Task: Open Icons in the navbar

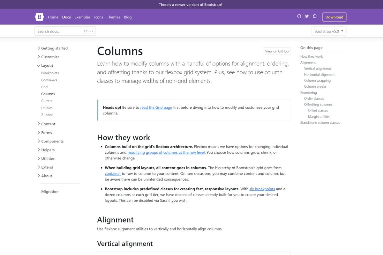Action: click(x=99, y=17)
